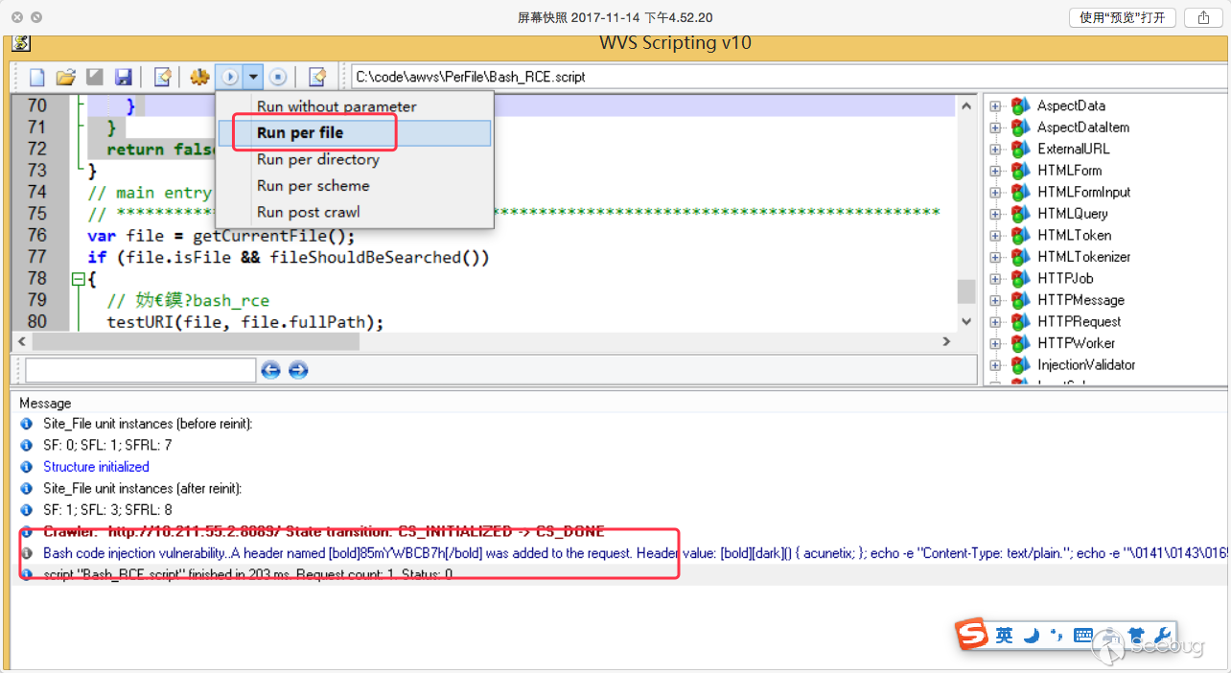Click the share button in title bar
Screen dimensions: 1231x673
click(x=1203, y=17)
